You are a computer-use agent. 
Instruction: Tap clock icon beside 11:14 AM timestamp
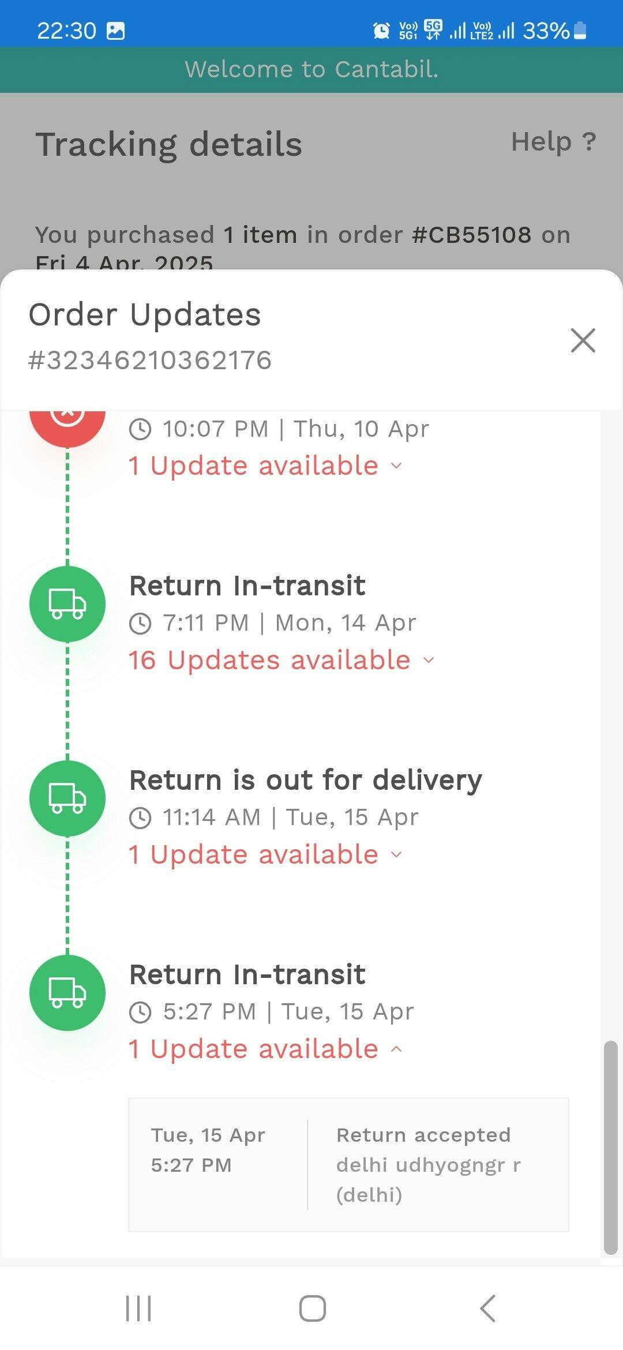140,817
